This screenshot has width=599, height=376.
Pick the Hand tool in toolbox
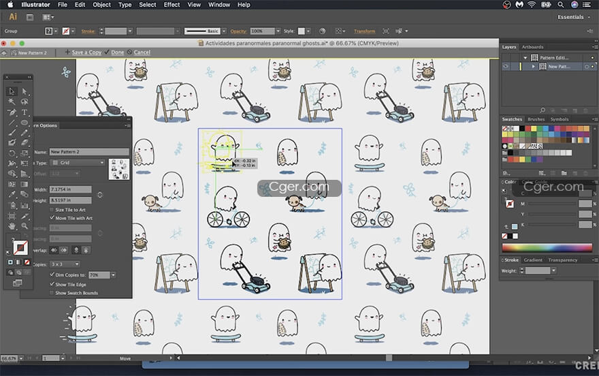tap(12, 225)
